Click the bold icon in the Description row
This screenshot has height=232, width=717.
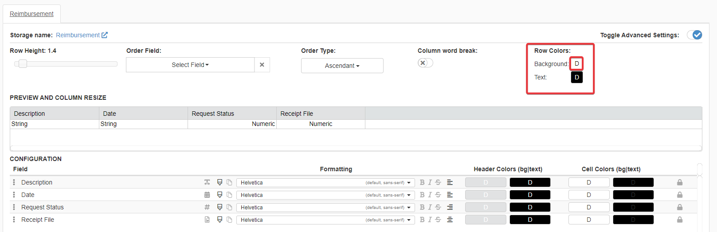click(x=422, y=182)
